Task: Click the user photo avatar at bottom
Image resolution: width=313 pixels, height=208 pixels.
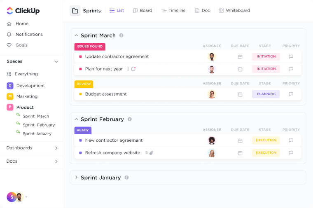Action: click(x=19, y=197)
